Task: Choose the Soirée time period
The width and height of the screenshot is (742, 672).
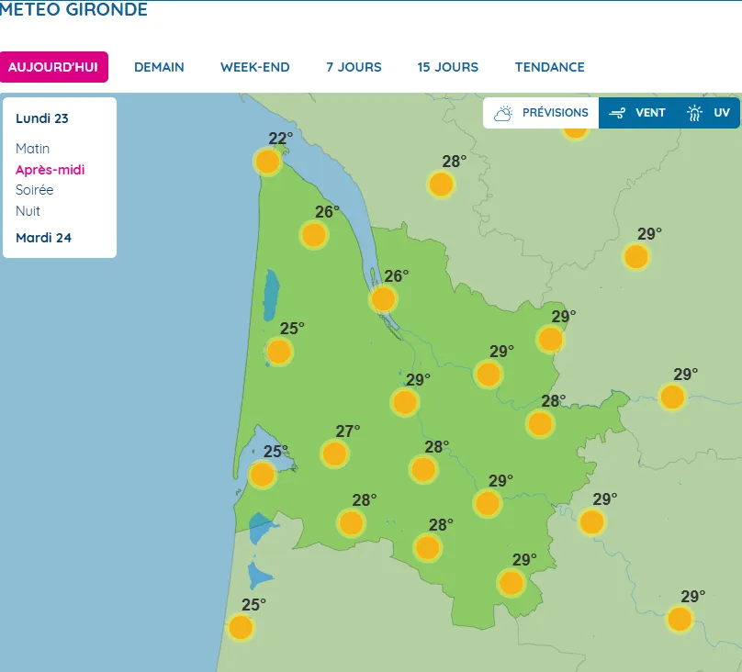Action: (35, 190)
